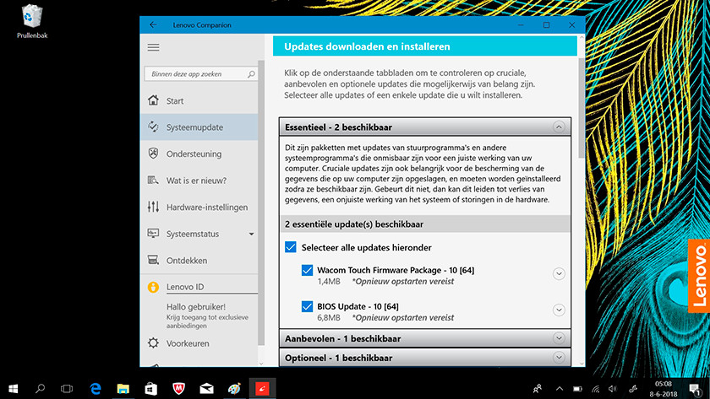Launch Microsoft Edge from the taskbar
Viewport: 710px width, 399px height.
tap(96, 388)
